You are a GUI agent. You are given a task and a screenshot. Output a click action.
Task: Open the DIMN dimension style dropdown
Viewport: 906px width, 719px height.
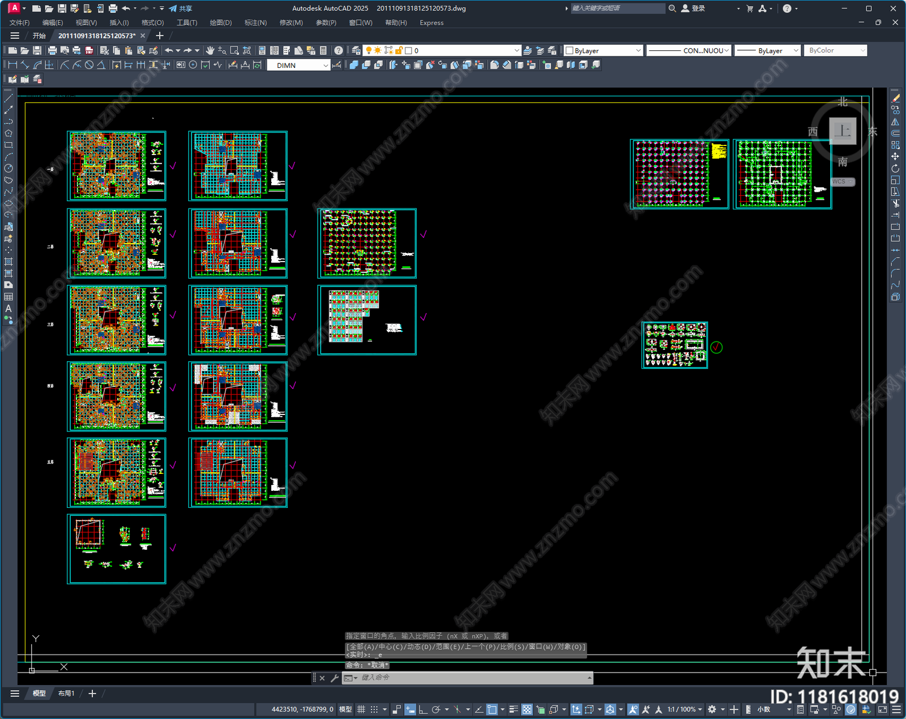298,65
